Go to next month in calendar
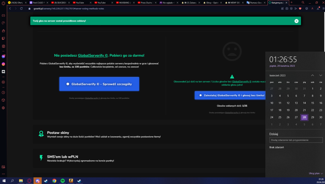325x184 pixels. (x=321, y=75)
